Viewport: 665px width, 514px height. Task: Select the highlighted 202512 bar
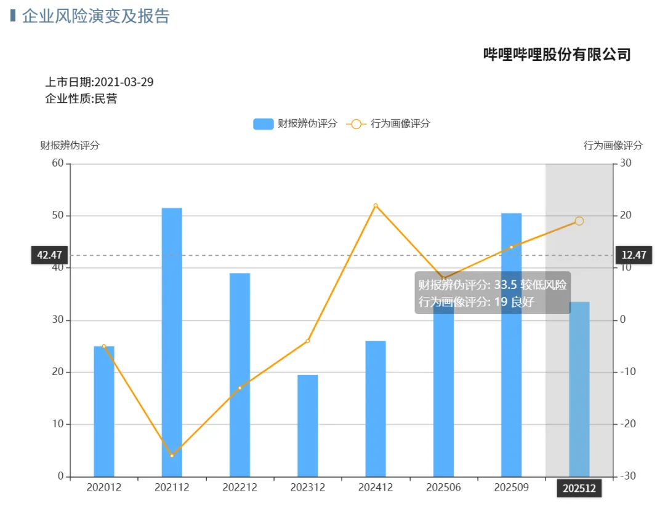click(x=579, y=389)
